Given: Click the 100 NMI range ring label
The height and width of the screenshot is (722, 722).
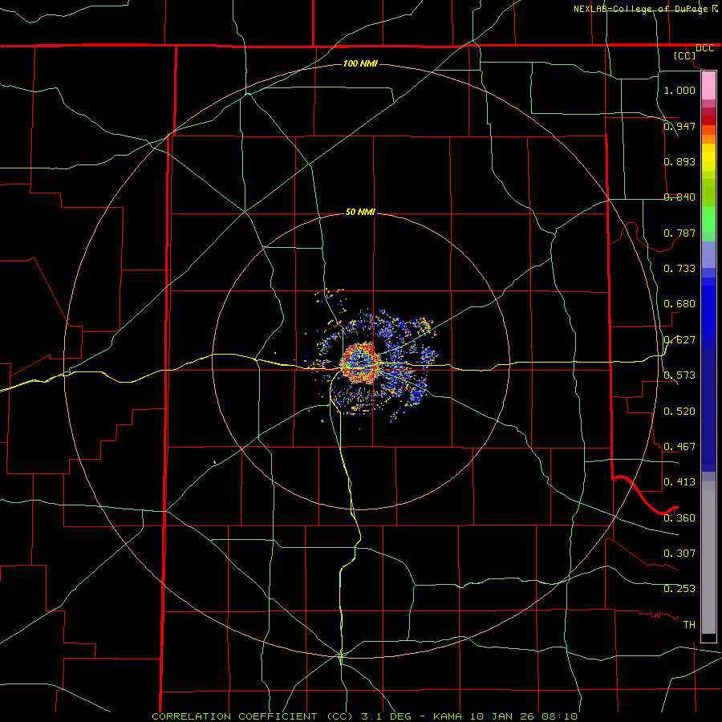Looking at the screenshot, I should (360, 63).
